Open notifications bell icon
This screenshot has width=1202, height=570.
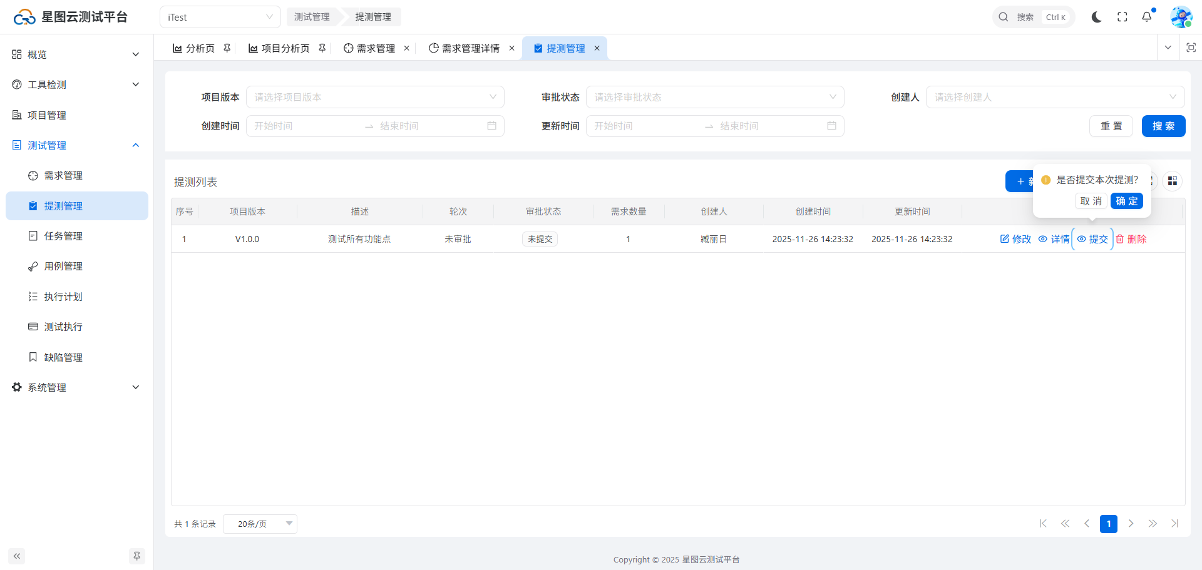coord(1146,17)
